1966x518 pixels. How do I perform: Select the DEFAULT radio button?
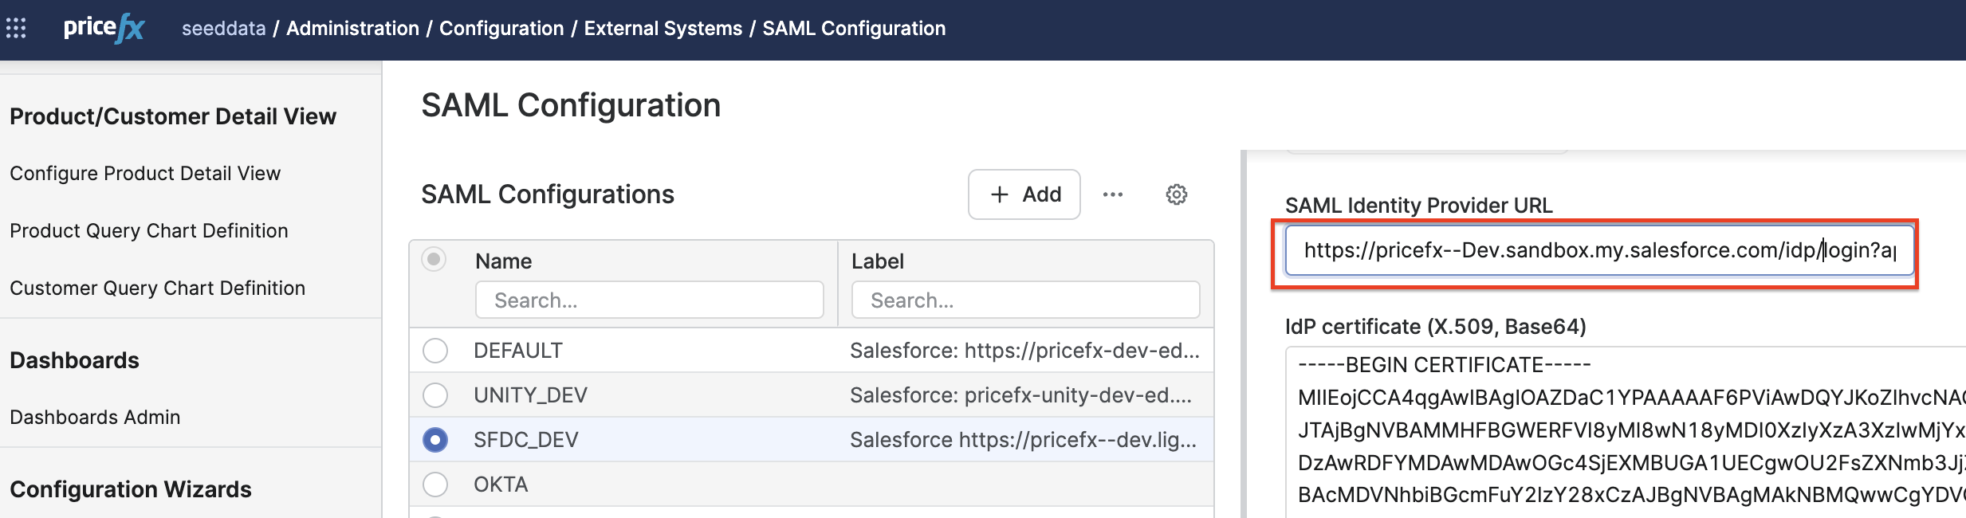click(435, 351)
